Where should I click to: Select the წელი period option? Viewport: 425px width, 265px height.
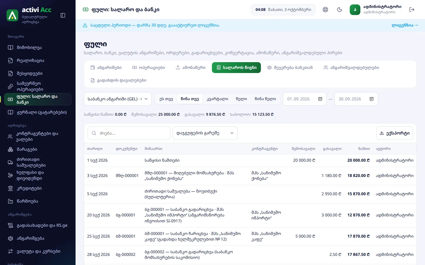241,99
